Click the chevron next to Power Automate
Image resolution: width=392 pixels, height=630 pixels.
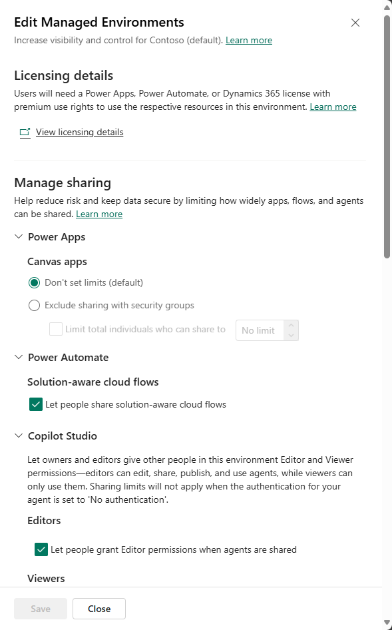(18, 357)
